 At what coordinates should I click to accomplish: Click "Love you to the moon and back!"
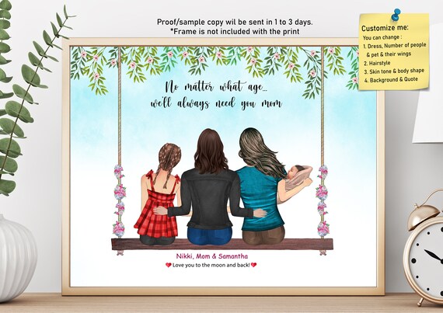211,265
